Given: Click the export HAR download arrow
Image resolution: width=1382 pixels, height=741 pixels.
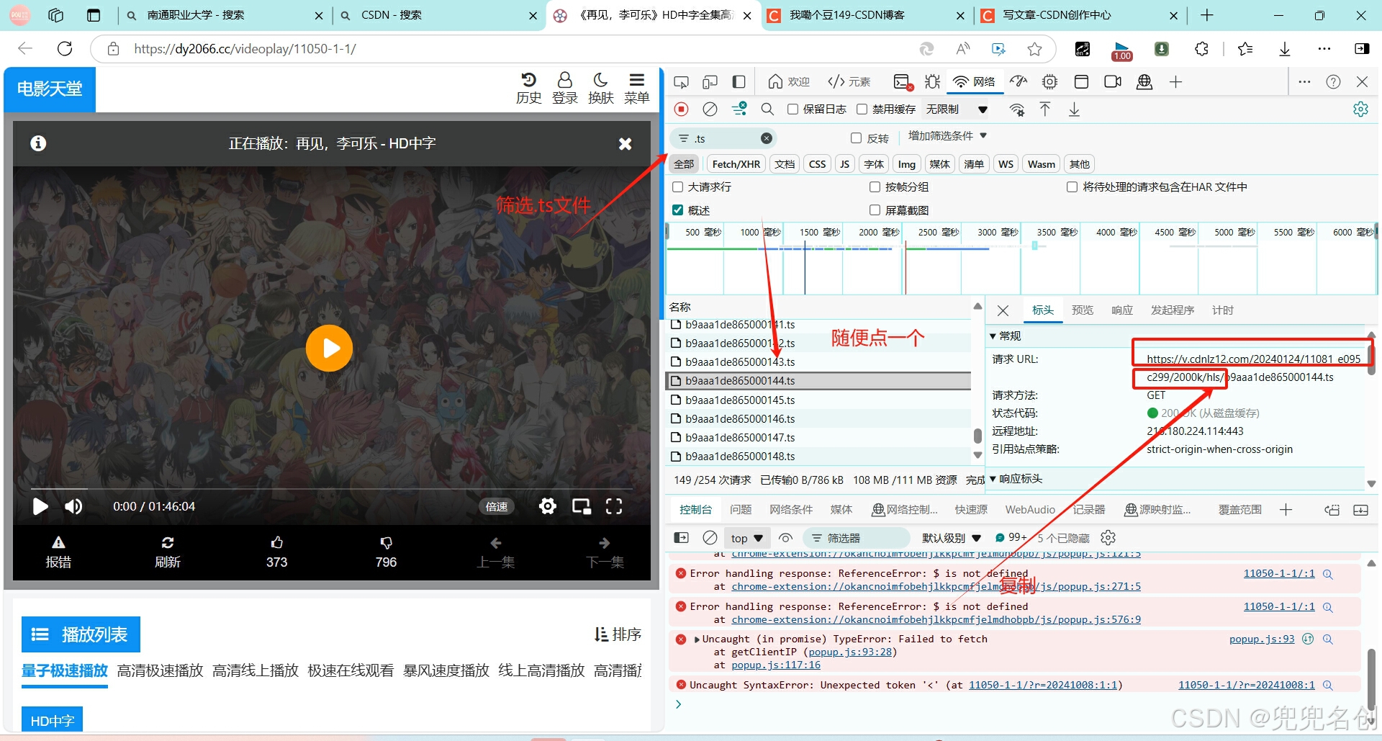Looking at the screenshot, I should tap(1074, 109).
